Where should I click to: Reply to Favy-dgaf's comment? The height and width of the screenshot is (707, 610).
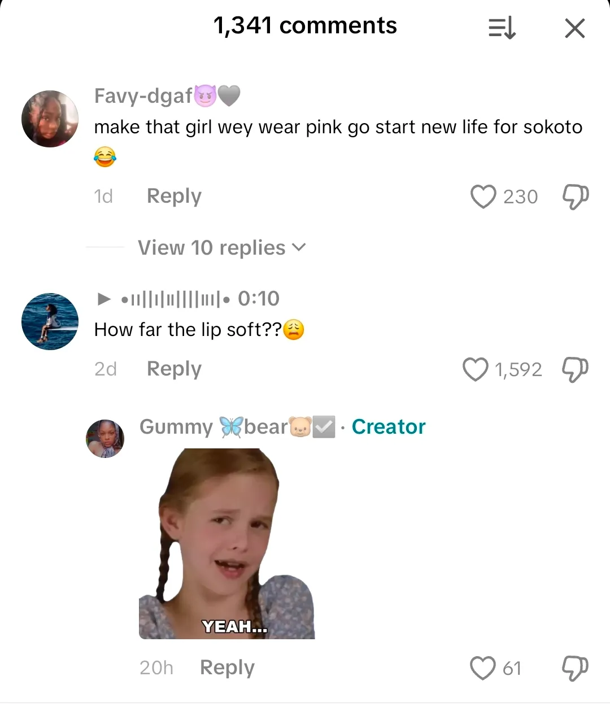tap(174, 196)
